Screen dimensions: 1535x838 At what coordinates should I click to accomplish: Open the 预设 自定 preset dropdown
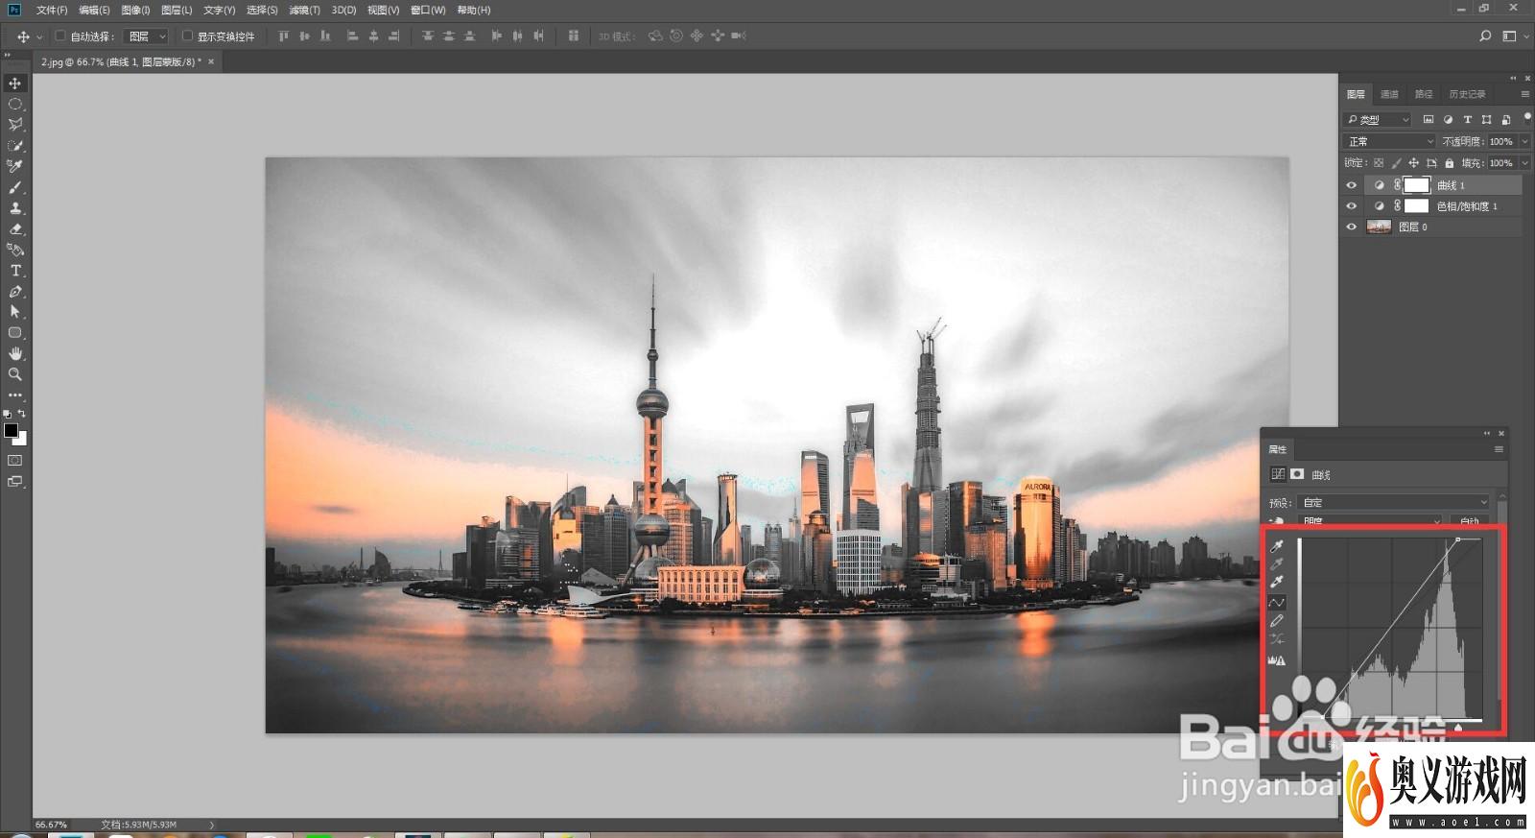pos(1394,502)
